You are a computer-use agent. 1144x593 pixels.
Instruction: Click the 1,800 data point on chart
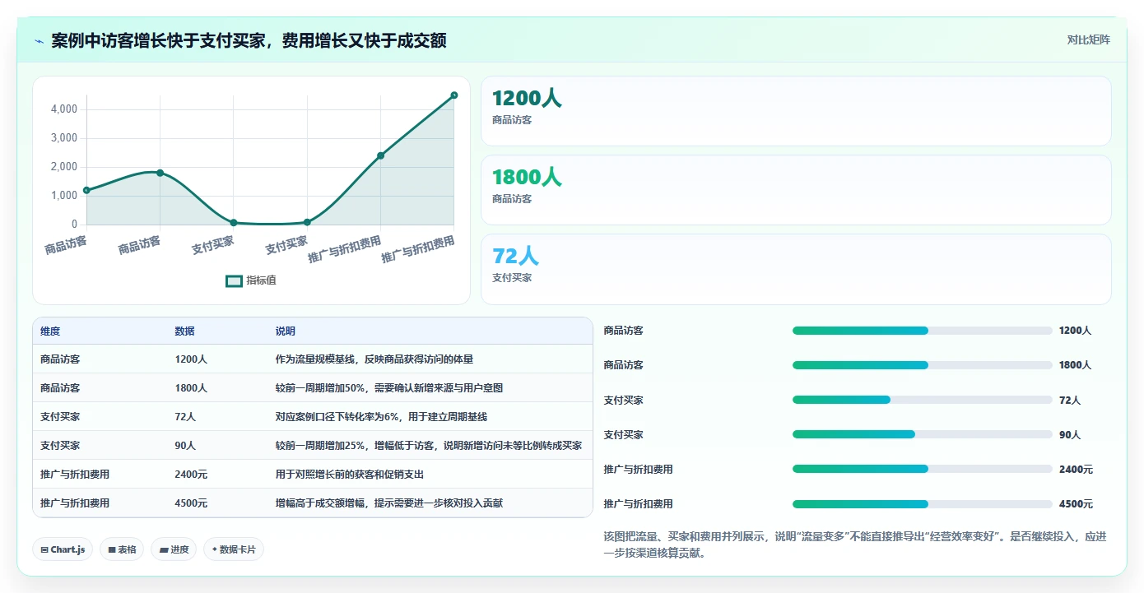pos(160,173)
